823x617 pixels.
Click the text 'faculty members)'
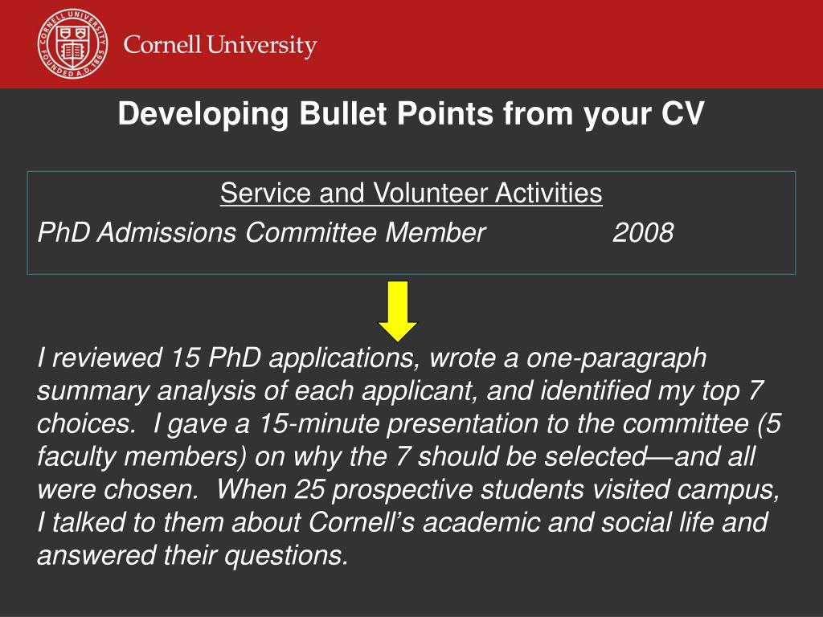[141, 456]
